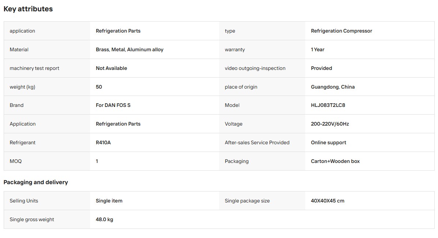
Task: Click the video outgoing-inspection label
Action: point(255,68)
